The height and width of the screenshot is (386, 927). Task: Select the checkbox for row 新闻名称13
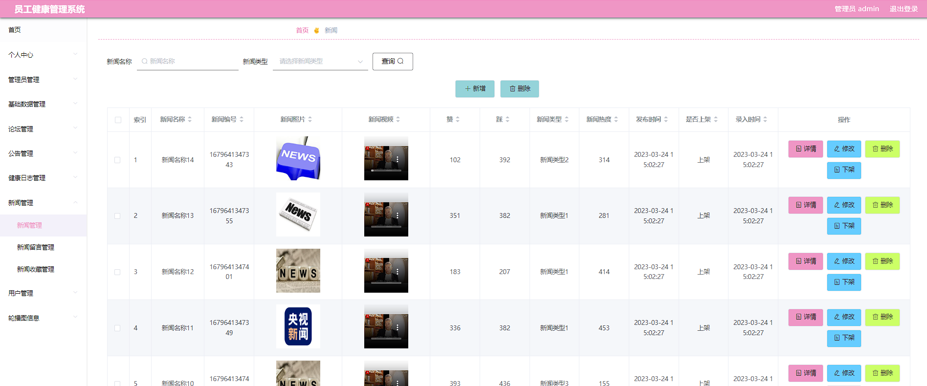click(x=117, y=216)
